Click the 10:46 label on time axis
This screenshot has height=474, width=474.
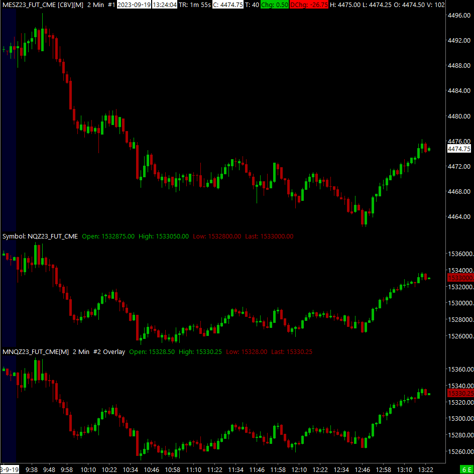pos(152,470)
